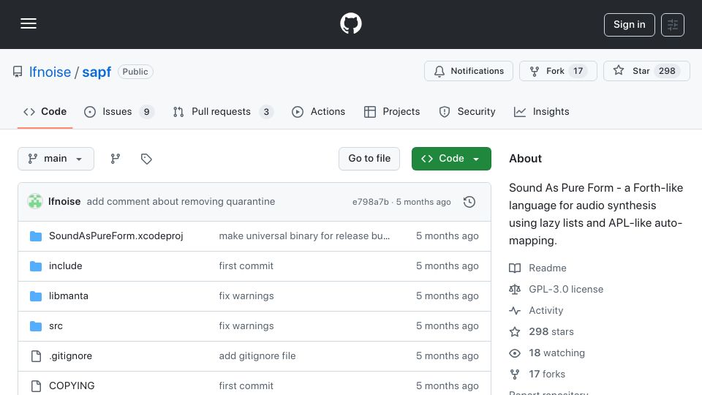This screenshot has height=395, width=702.
Task: Click the GitHub Octocat logo
Action: [x=350, y=23]
